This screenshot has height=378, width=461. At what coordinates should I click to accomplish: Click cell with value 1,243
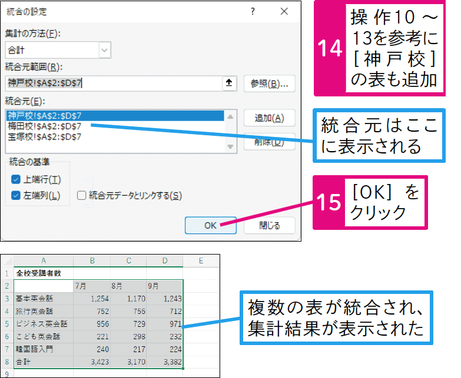pyautogui.click(x=165, y=299)
